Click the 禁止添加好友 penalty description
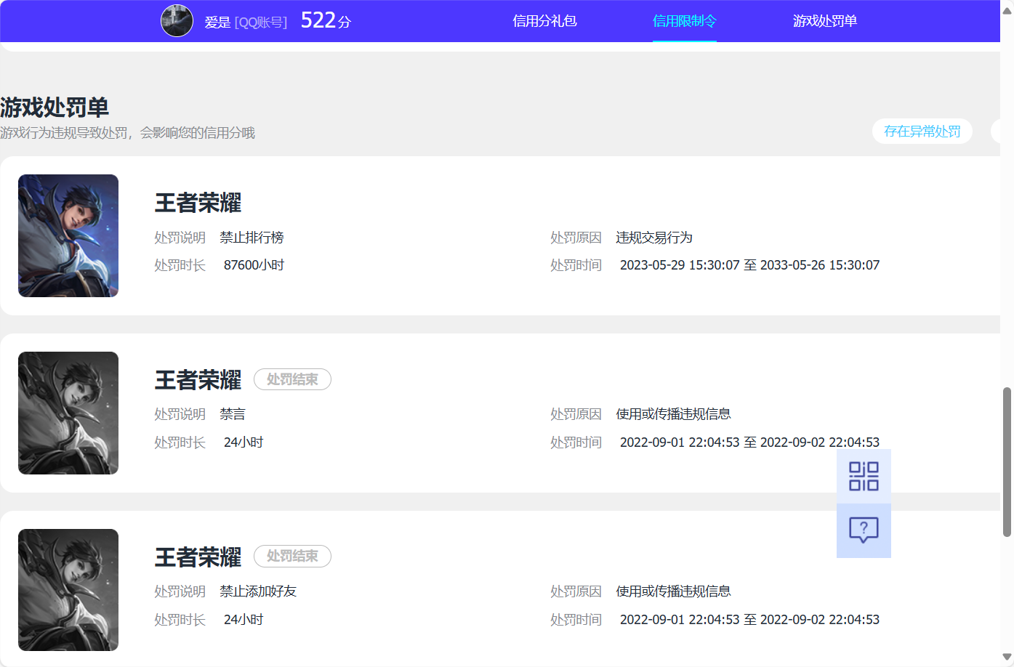The width and height of the screenshot is (1014, 667). tap(258, 591)
